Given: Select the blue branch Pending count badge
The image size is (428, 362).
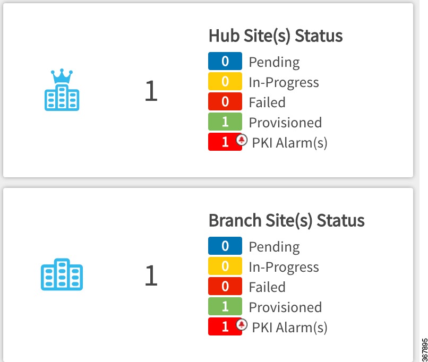Looking at the screenshot, I should pyautogui.click(x=225, y=246).
